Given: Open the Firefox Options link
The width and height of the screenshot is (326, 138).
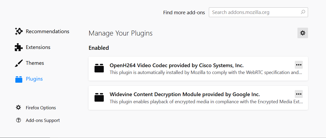Looking at the screenshot, I should tap(41, 108).
